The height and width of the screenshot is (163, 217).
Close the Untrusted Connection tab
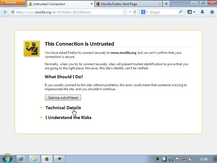(91, 4)
